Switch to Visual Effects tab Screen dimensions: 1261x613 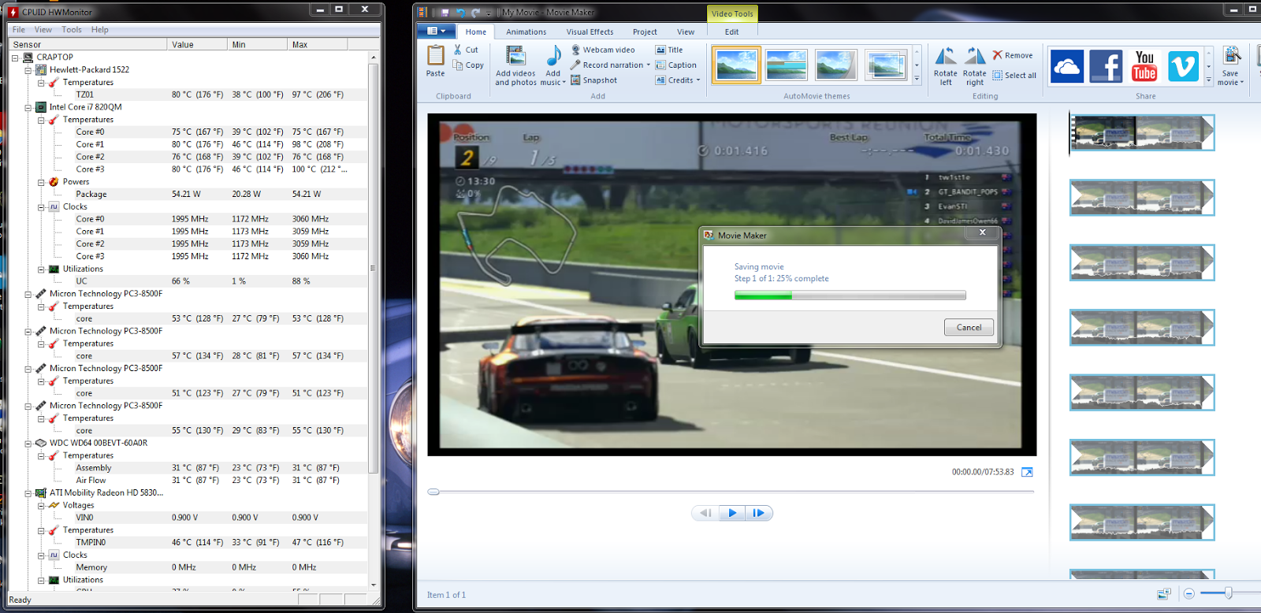point(590,32)
